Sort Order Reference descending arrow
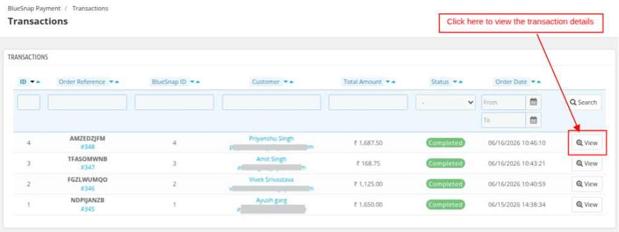The height and width of the screenshot is (232, 619). pyautogui.click(x=111, y=82)
